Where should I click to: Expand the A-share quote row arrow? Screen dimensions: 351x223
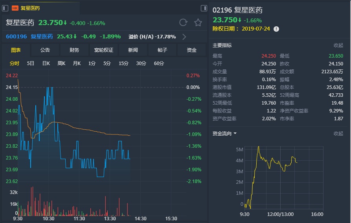tap(184, 37)
